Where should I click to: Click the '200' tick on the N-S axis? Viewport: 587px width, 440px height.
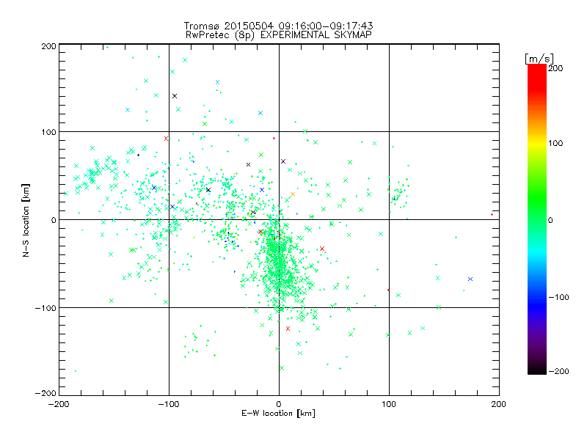tap(48, 46)
